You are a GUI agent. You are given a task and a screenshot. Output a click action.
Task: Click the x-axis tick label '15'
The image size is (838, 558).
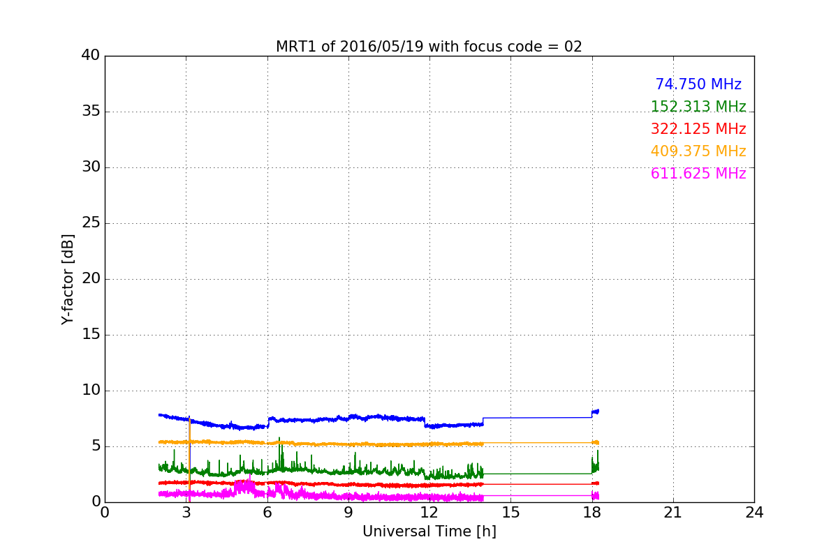click(510, 512)
